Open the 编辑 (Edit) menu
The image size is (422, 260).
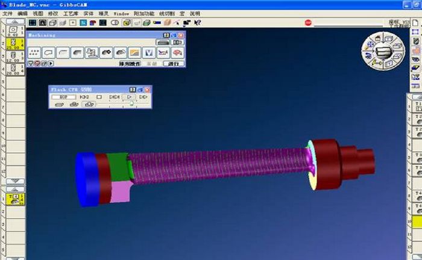23,13
